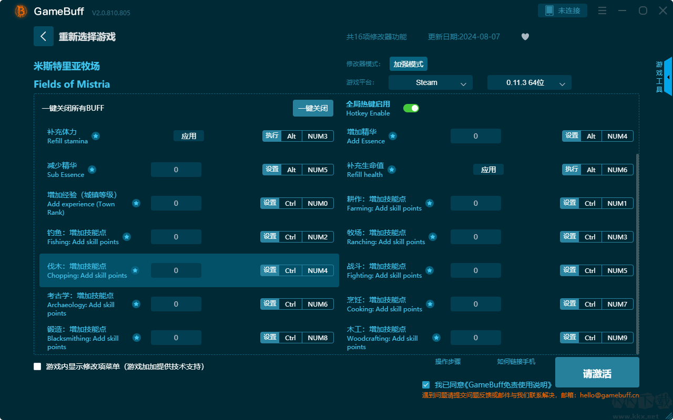Expand the game tools side panel

click(x=668, y=77)
